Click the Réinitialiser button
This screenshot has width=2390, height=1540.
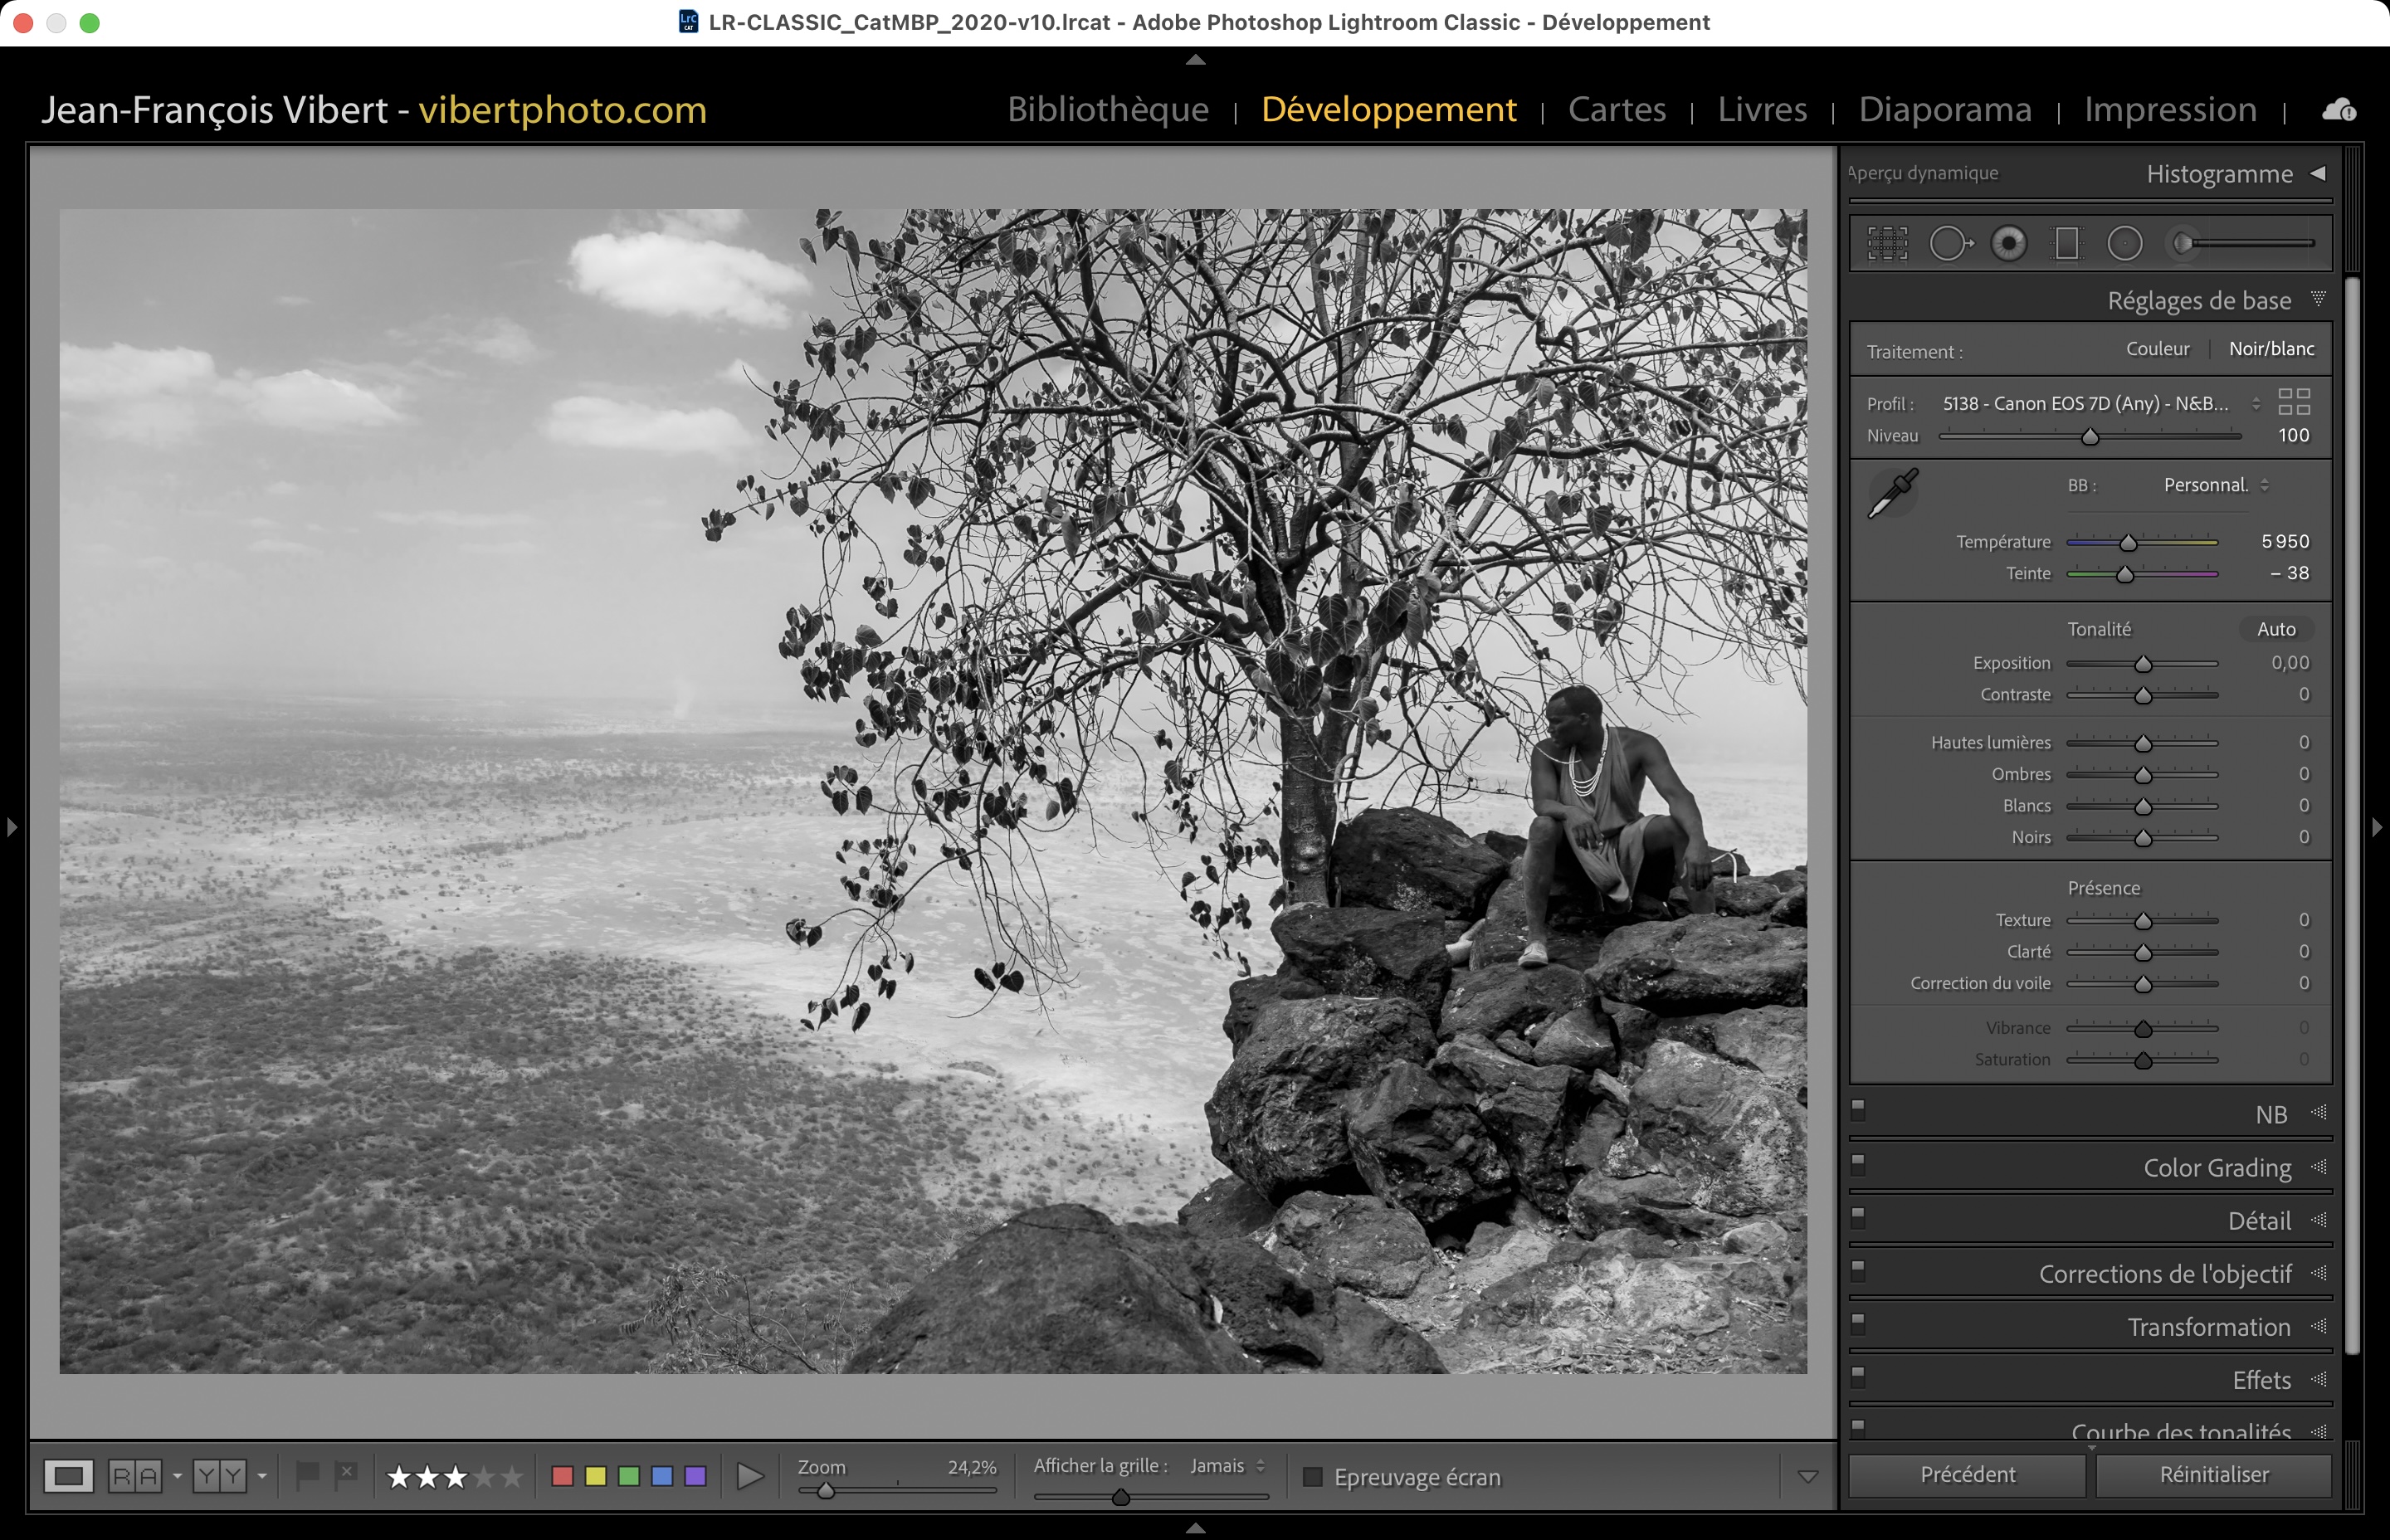2213,1475
